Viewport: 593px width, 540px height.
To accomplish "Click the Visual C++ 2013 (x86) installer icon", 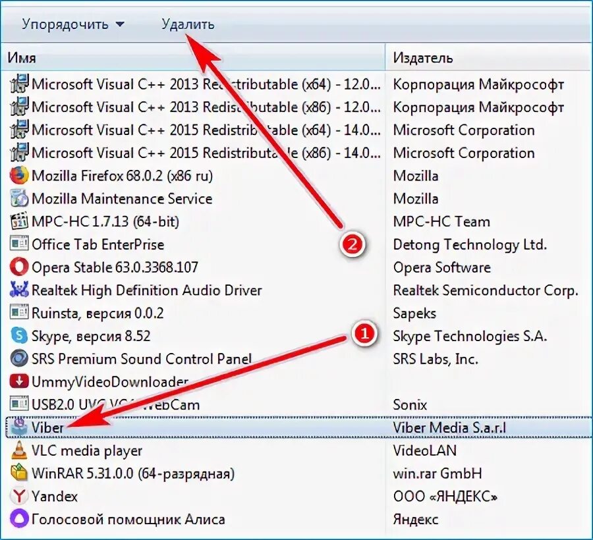I will (x=19, y=107).
